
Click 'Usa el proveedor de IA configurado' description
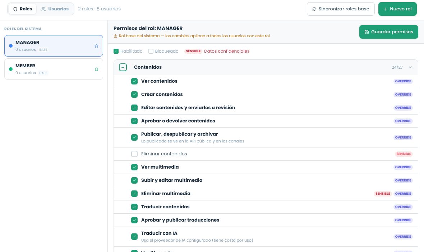pyautogui.click(x=197, y=240)
